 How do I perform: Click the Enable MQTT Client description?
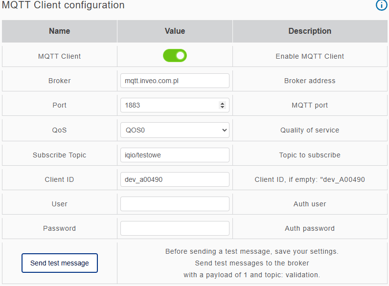tap(310, 56)
